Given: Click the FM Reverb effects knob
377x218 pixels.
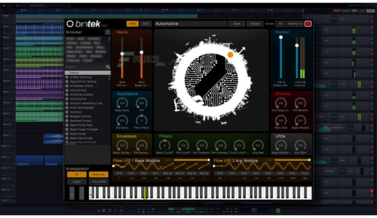Looking at the screenshot, I should point(300,103).
